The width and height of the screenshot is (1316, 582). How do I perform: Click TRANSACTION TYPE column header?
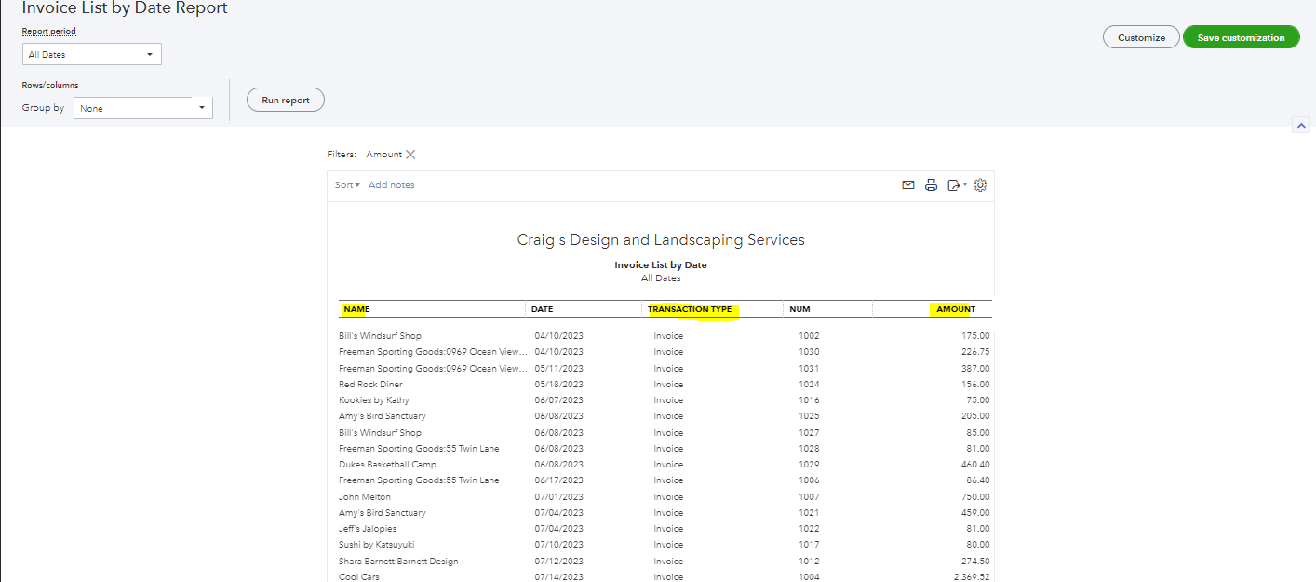(690, 309)
